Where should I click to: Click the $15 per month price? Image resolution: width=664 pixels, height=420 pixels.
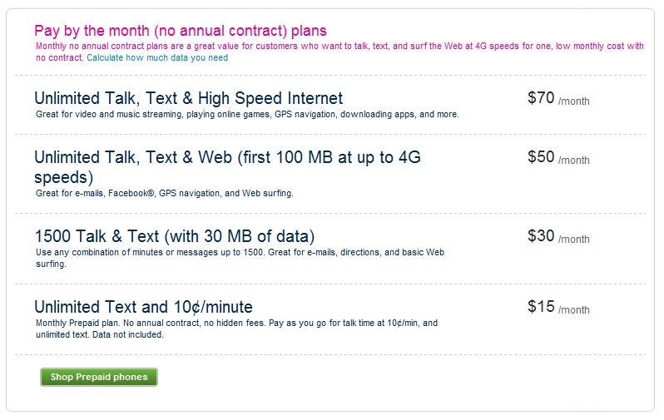coord(557,308)
